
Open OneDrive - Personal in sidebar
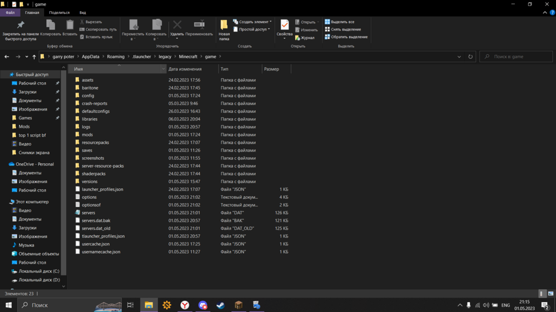click(34, 164)
